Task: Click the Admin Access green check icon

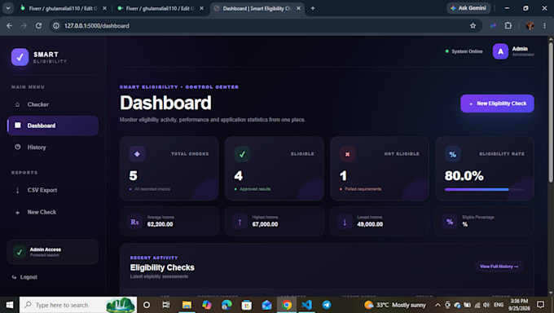Action: tap(20, 252)
